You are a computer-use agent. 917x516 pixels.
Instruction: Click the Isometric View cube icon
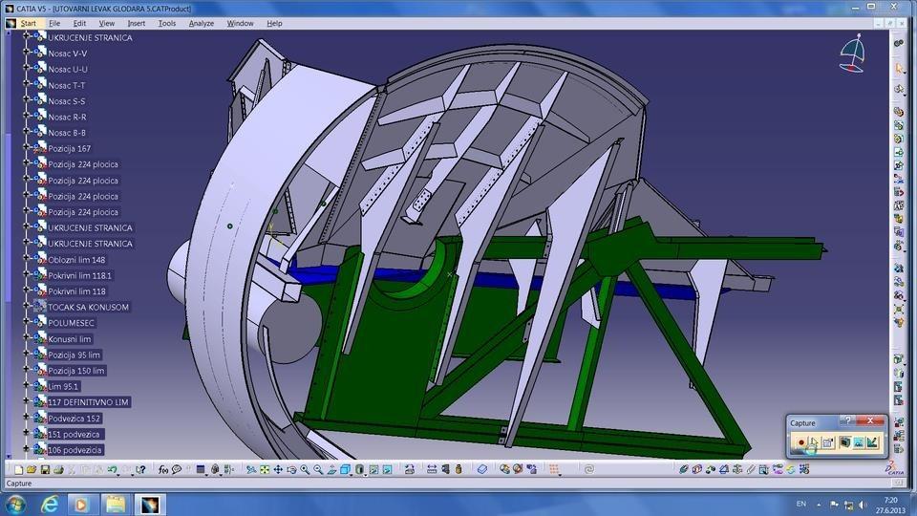(346, 469)
